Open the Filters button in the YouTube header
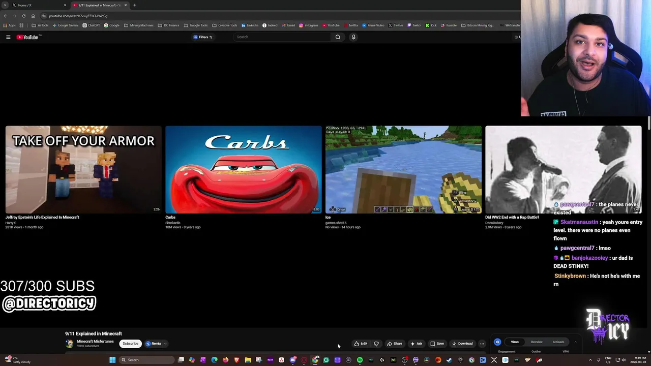This screenshot has width=651, height=366. point(202,37)
